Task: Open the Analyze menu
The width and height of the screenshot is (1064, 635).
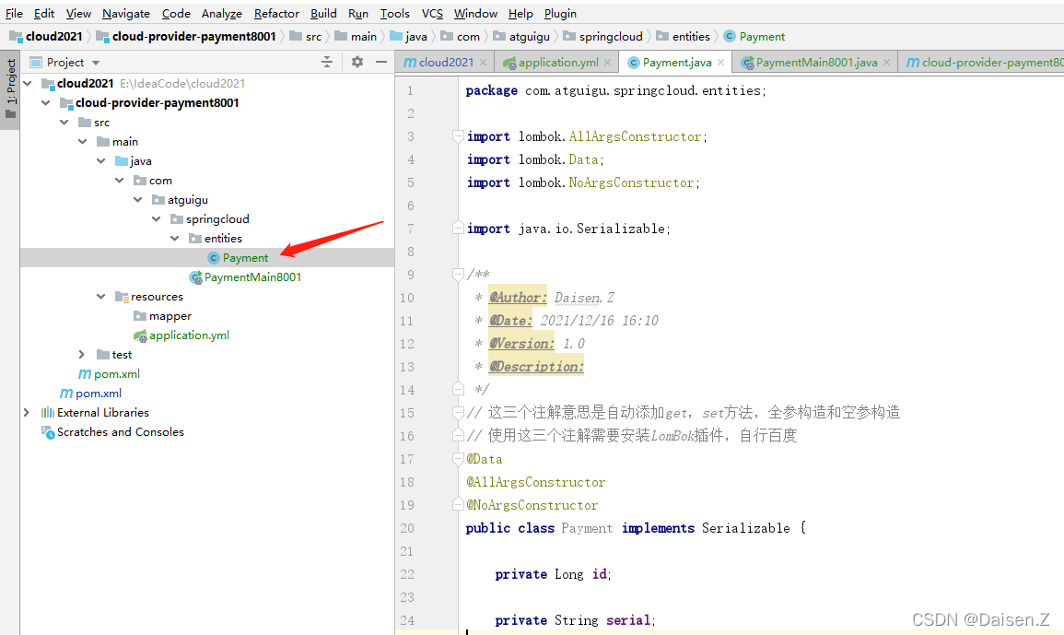Action: [x=222, y=13]
